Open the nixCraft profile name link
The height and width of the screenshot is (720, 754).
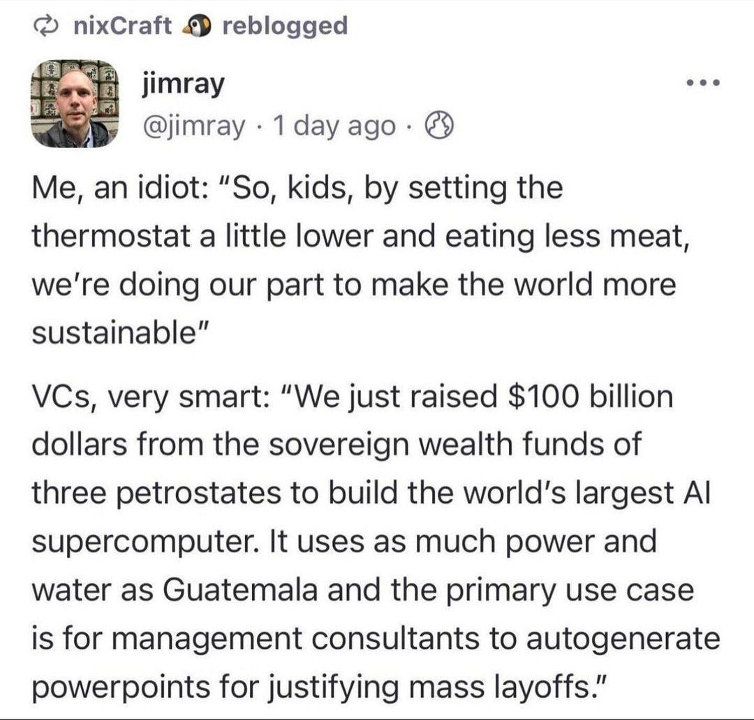pos(122,26)
